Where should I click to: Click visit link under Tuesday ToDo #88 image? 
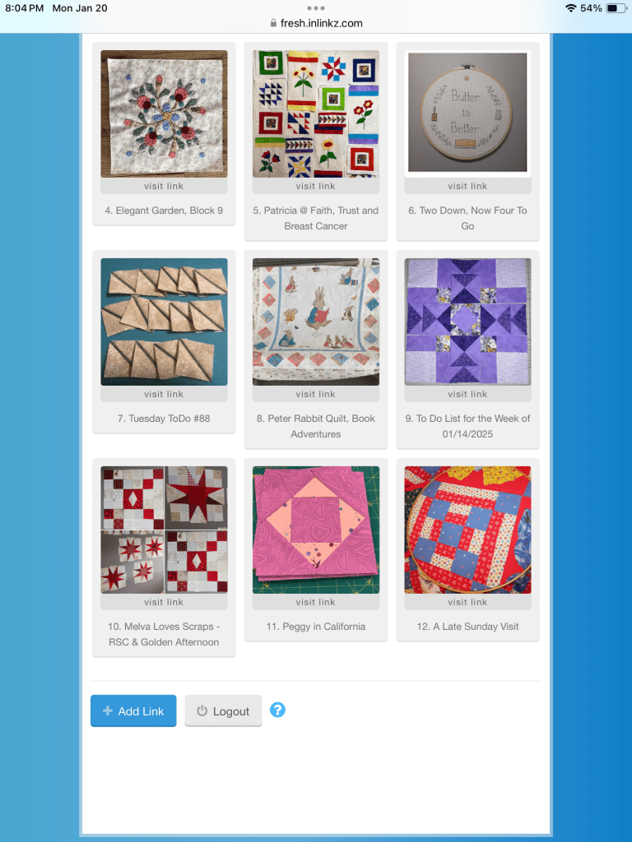(x=164, y=394)
